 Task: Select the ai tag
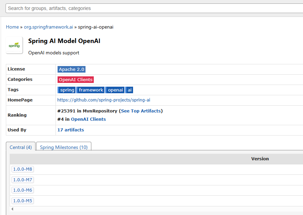point(129,90)
